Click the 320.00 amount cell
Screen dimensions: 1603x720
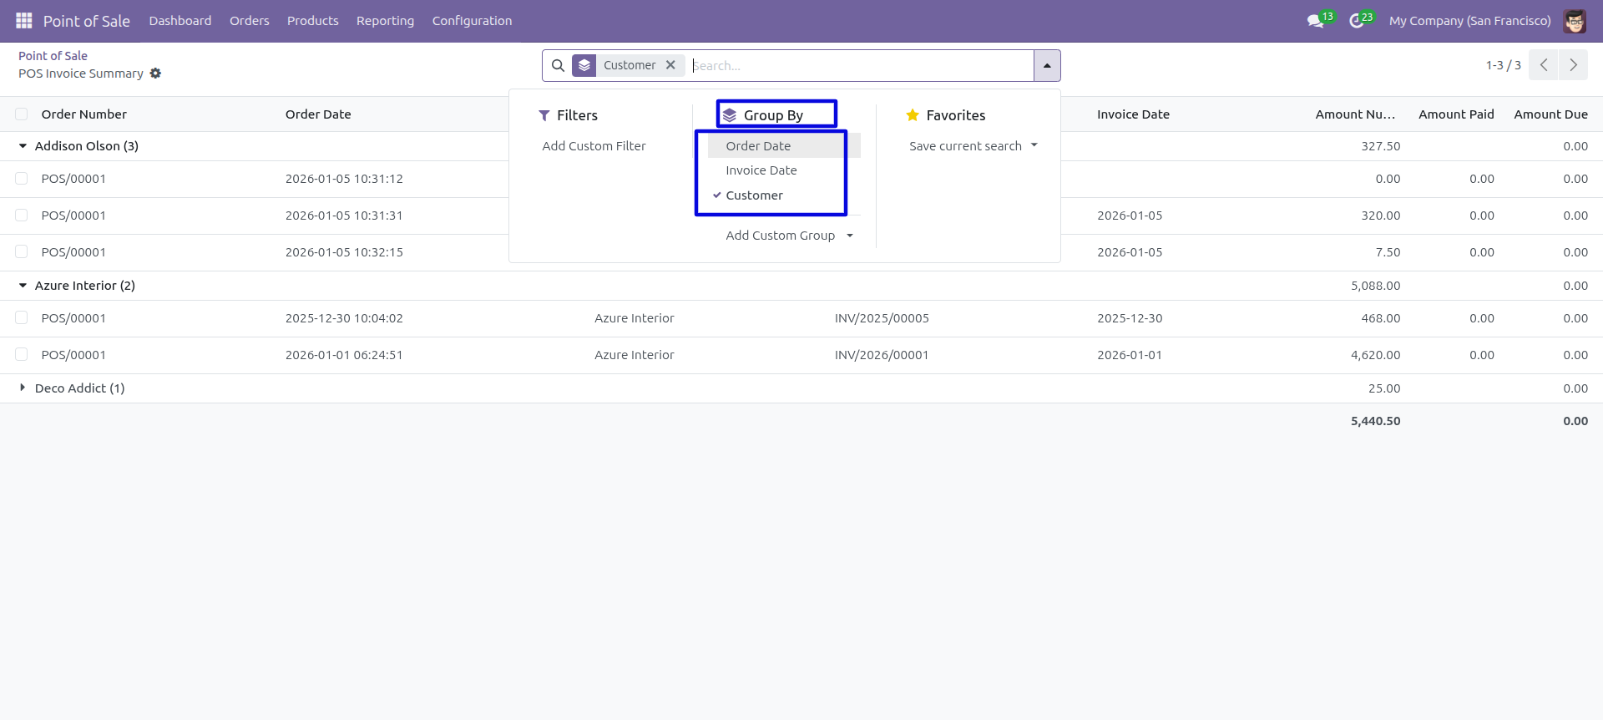coord(1381,215)
